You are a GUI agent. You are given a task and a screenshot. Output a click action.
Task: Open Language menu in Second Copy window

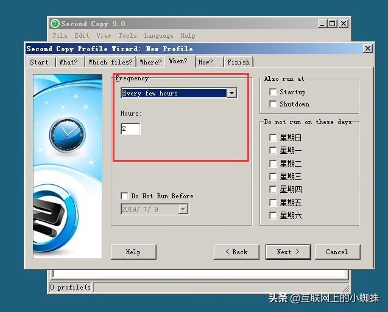click(x=158, y=35)
